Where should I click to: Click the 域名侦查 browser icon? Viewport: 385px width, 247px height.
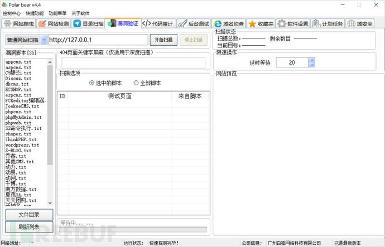[x=218, y=23]
